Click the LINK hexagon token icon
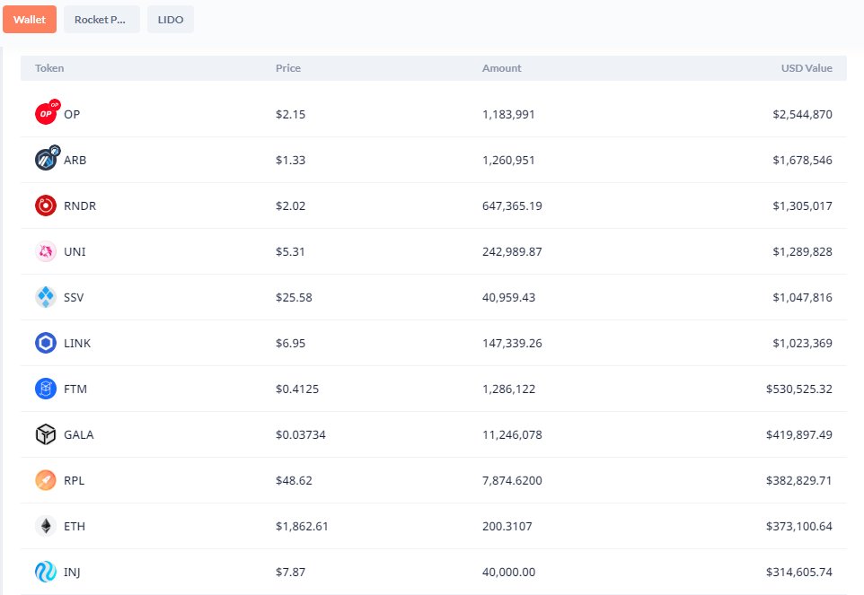This screenshot has height=595, width=864. pyautogui.click(x=46, y=343)
